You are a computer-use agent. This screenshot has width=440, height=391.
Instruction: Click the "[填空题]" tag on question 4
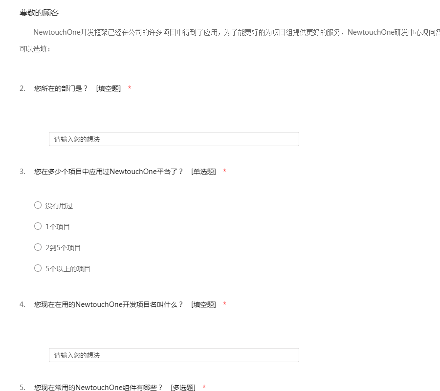coord(203,304)
